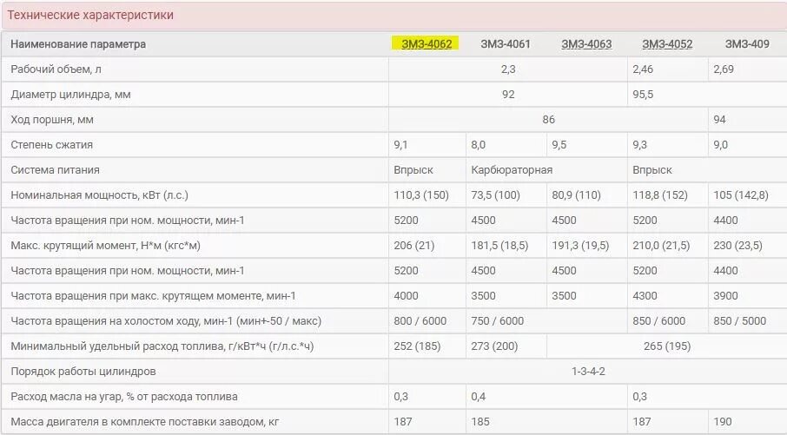Select the 'Рабочий объем, л' row label
This screenshot has height=435, width=787.
(56, 69)
